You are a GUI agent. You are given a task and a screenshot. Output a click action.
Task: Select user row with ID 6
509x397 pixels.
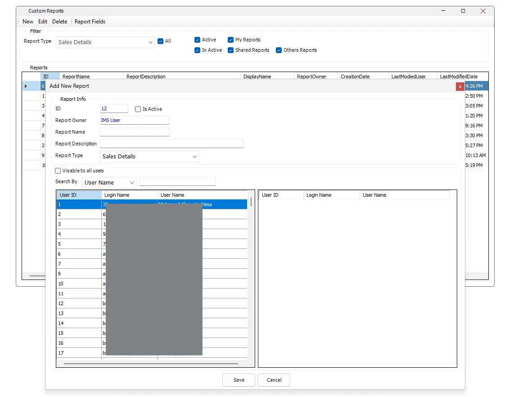pos(152,254)
